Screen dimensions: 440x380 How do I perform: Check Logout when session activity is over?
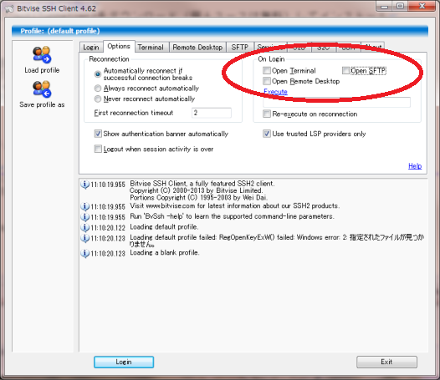tap(98, 149)
